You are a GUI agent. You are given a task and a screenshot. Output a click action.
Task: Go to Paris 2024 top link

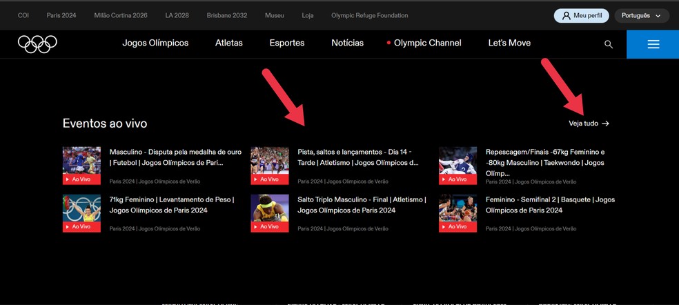[61, 16]
